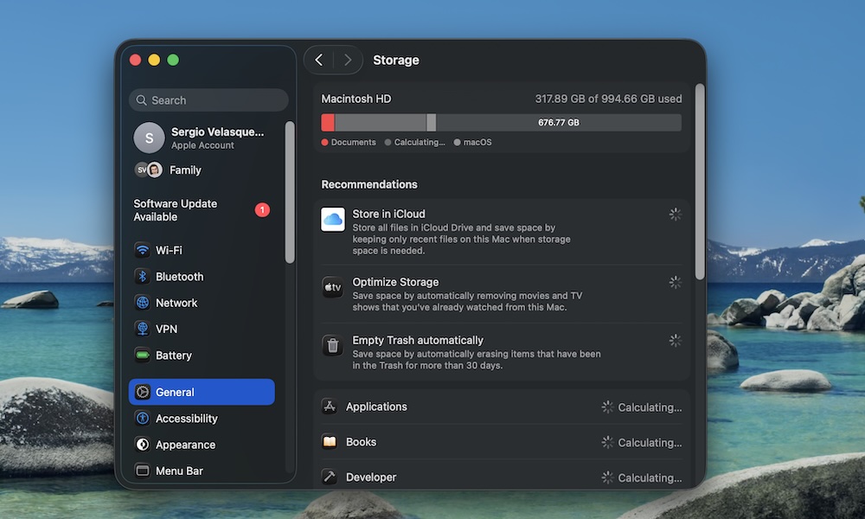The width and height of the screenshot is (865, 519).
Task: Select the Developer hammer icon
Action: pyautogui.click(x=332, y=477)
